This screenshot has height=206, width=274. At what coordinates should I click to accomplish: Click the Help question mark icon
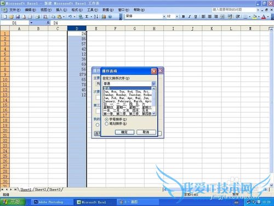tap(110, 16)
